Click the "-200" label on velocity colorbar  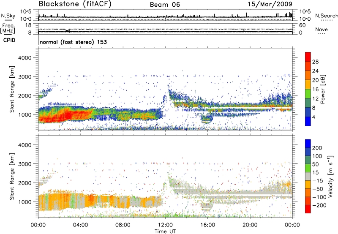point(319,206)
